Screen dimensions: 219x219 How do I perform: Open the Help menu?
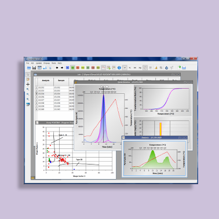click(x=60, y=63)
